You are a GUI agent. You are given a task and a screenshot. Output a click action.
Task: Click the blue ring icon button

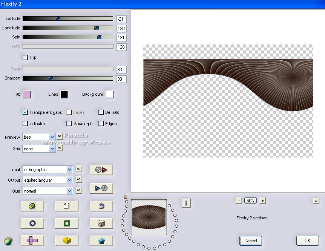point(32,223)
